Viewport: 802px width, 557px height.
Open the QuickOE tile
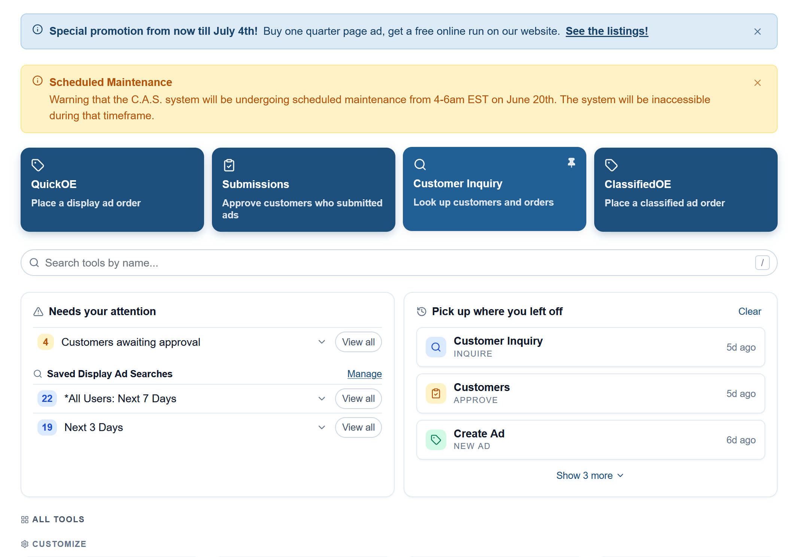[112, 190]
